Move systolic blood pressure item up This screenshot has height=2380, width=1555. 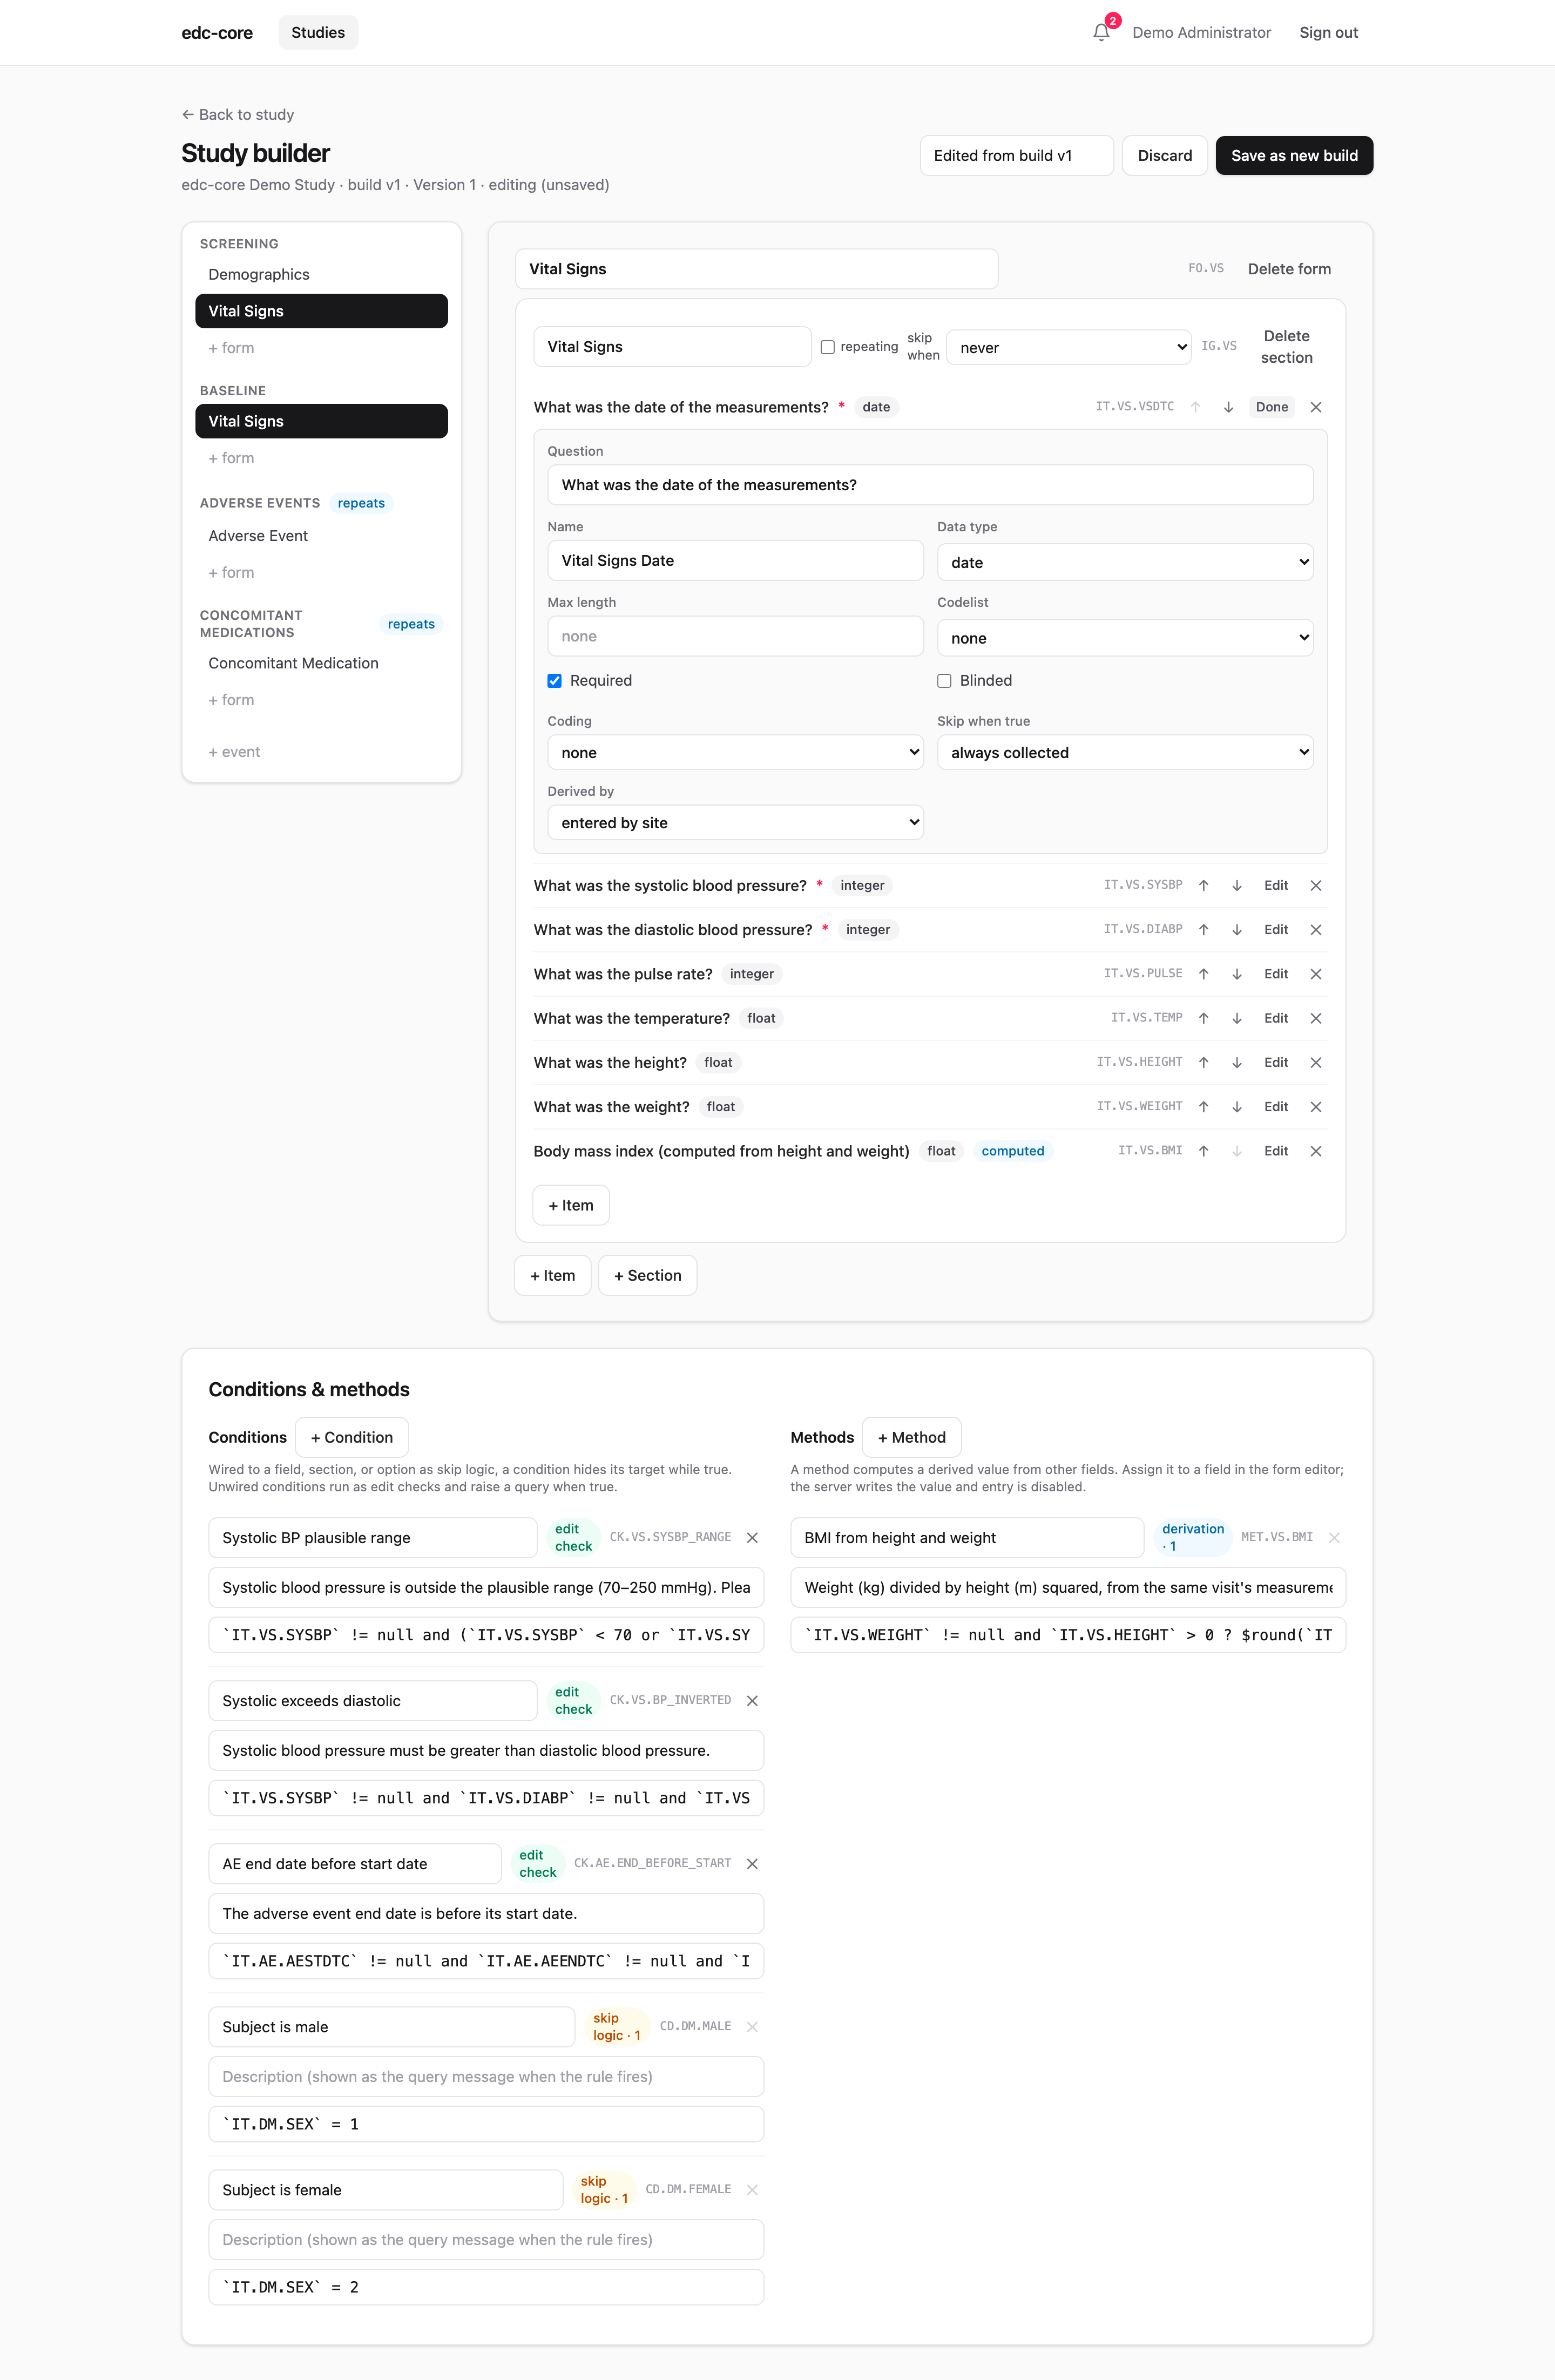[1204, 885]
